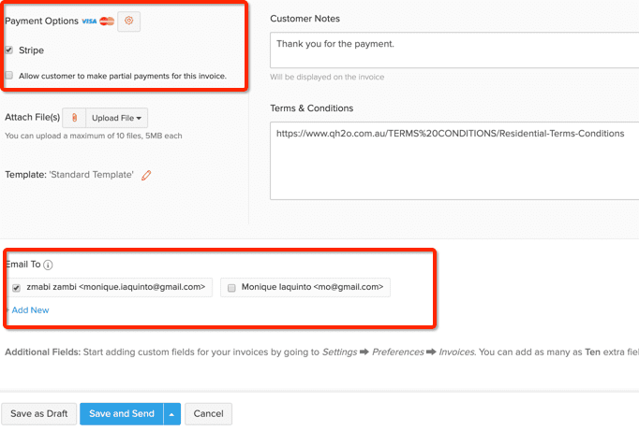
Task: Click the Visa card logo
Action: tap(89, 22)
